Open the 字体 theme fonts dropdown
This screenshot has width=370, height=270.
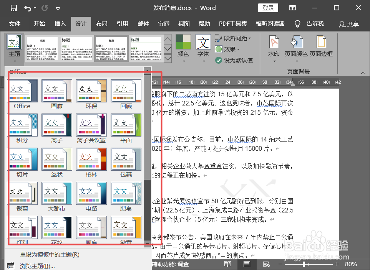[203, 49]
